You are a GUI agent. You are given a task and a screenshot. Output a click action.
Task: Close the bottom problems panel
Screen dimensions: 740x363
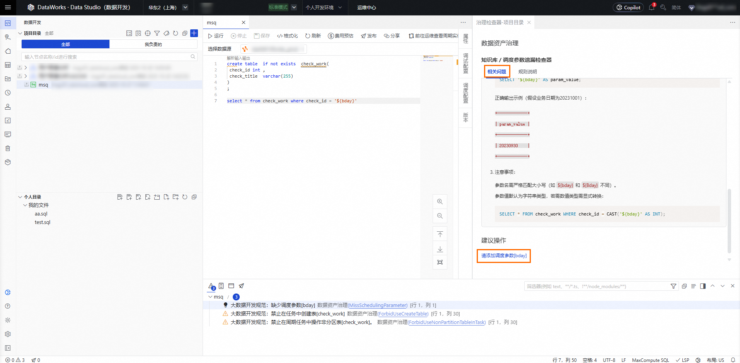[733, 286]
